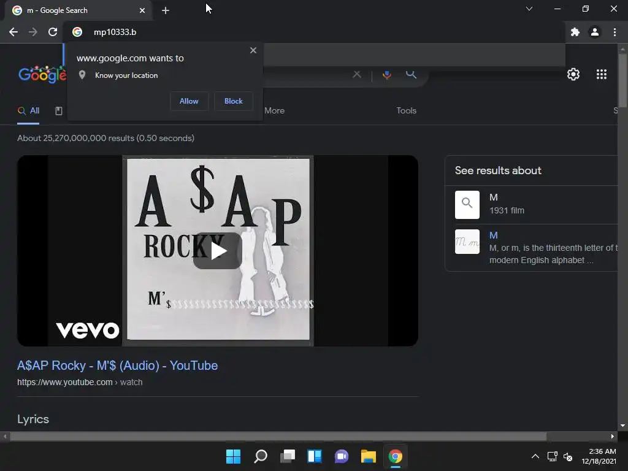Open File Explorer from the taskbar
628x471 pixels.
point(368,456)
